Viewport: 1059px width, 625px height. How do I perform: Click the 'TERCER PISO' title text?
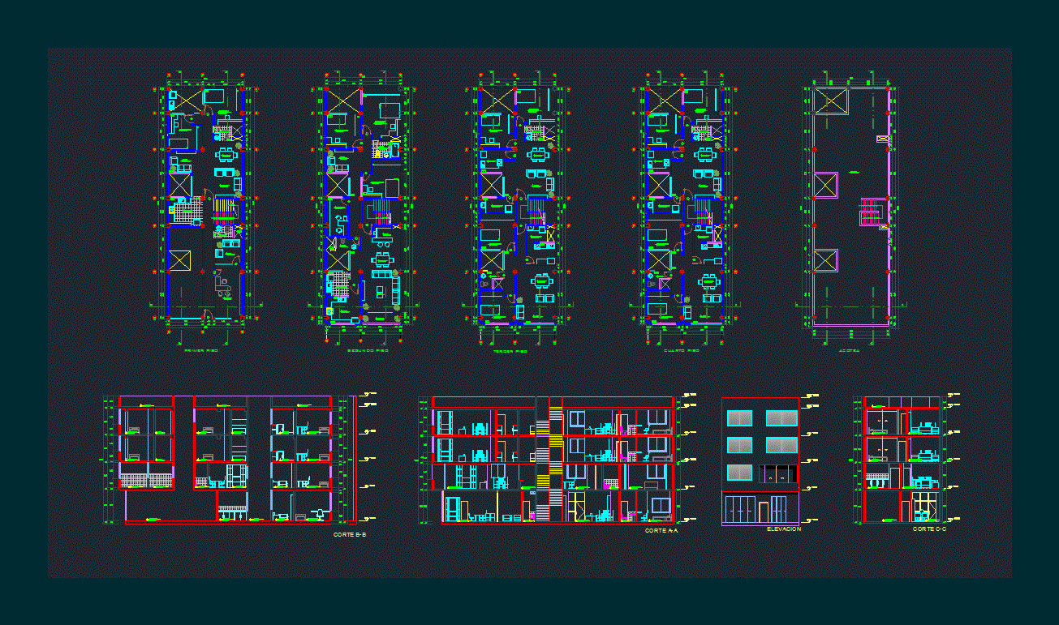click(509, 352)
